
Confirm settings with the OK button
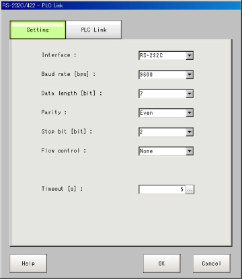(x=162, y=264)
